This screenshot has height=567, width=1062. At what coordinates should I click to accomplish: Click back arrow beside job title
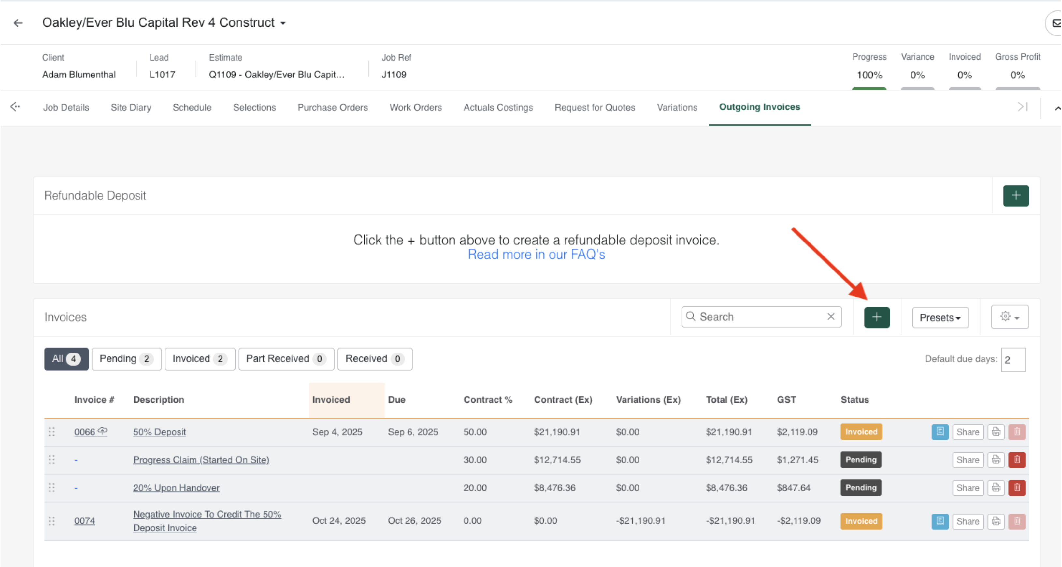[18, 23]
